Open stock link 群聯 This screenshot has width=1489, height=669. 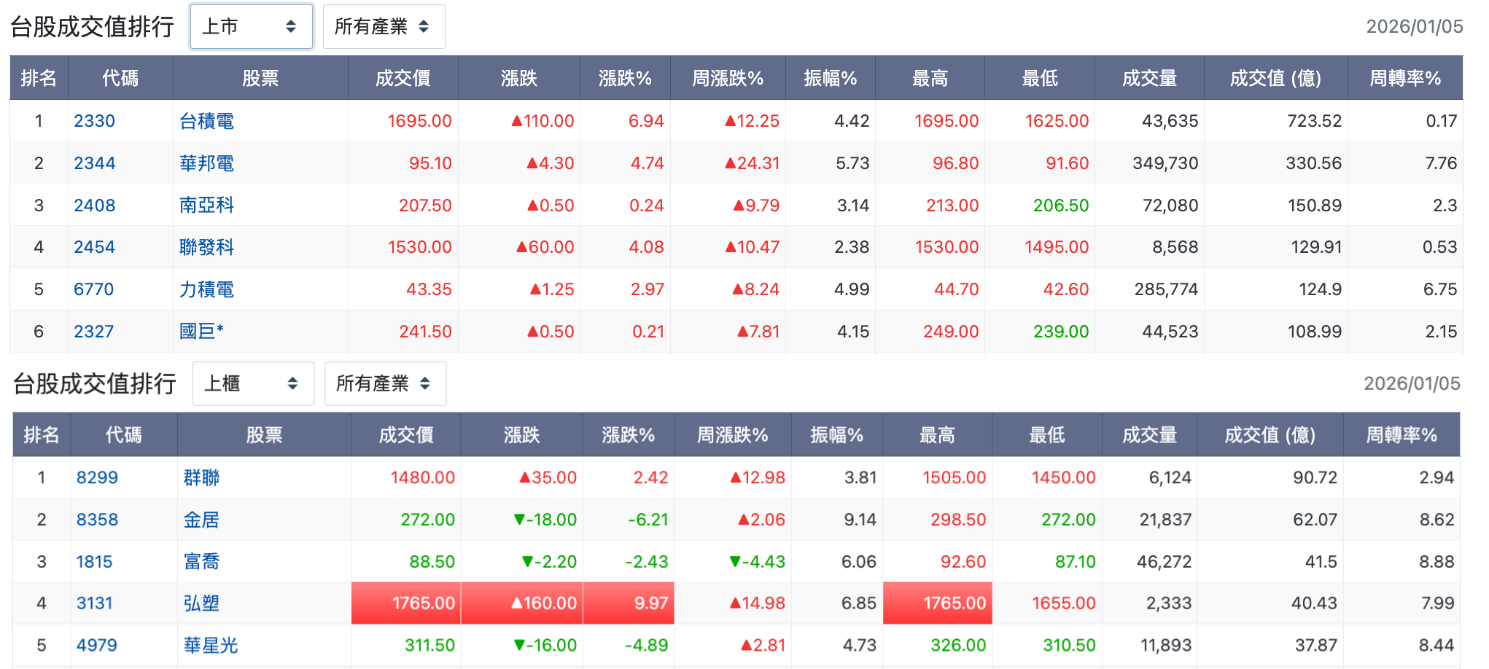202,477
